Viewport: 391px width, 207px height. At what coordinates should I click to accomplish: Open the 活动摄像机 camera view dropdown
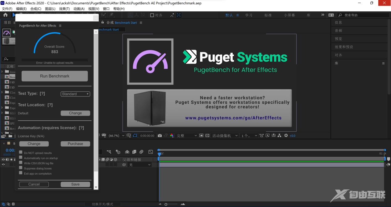click(225, 135)
